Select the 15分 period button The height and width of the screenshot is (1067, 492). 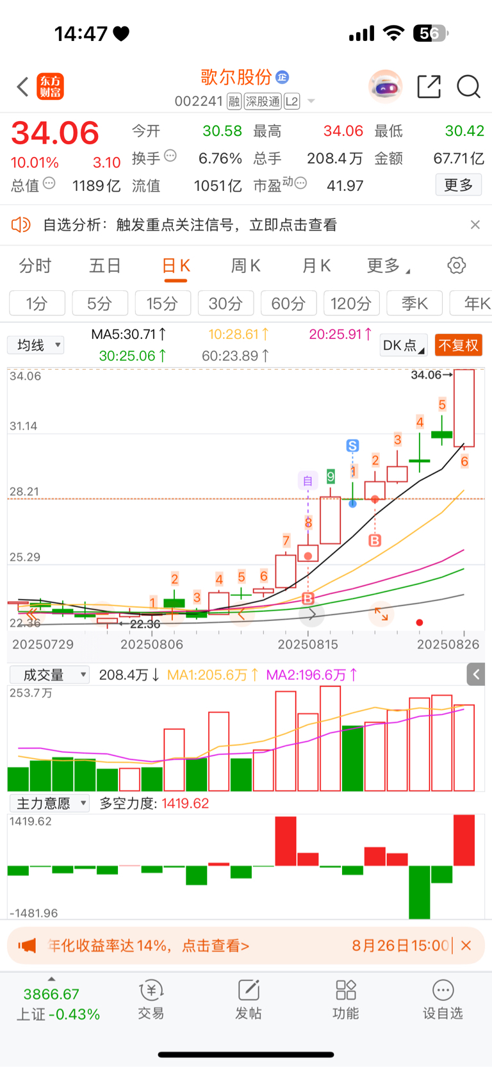click(x=163, y=303)
